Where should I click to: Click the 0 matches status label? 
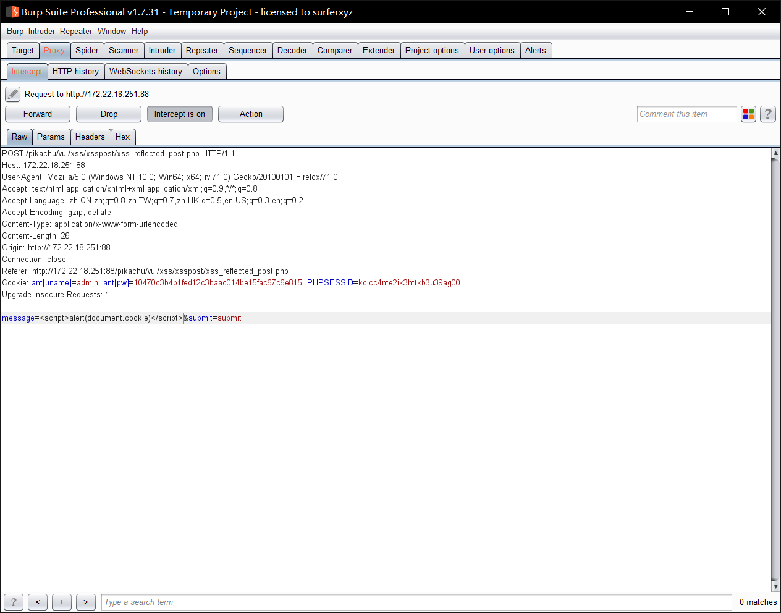coord(758,602)
